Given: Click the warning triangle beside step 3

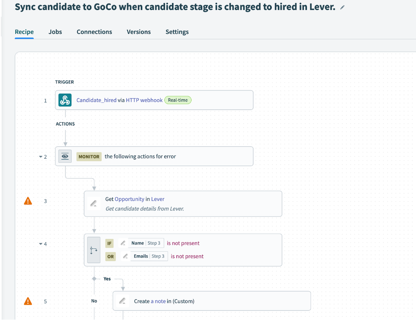Looking at the screenshot, I should point(28,201).
